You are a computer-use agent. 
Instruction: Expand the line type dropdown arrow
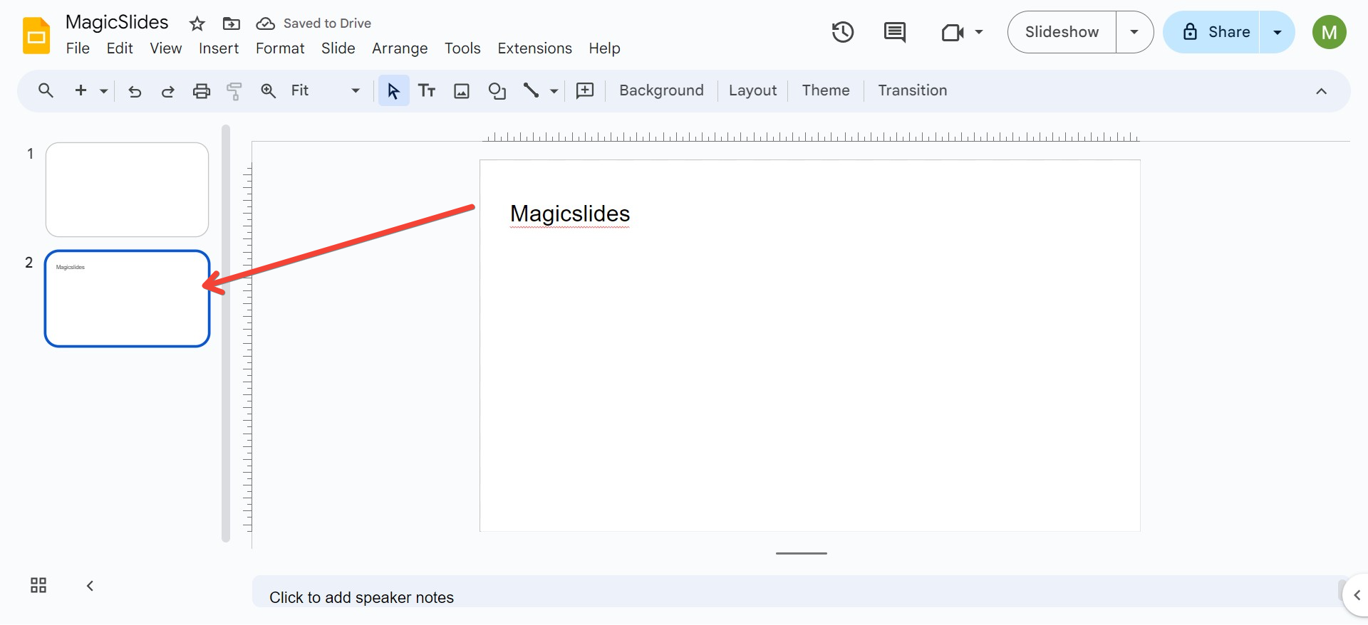[554, 91]
